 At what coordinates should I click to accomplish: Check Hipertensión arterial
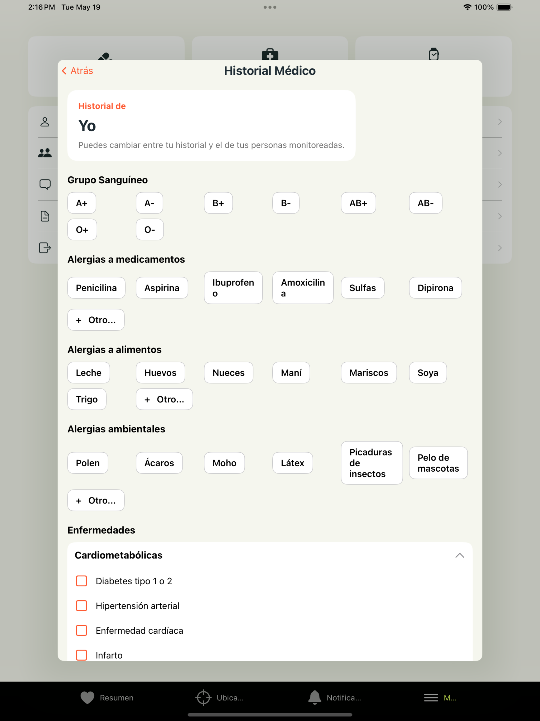point(81,606)
